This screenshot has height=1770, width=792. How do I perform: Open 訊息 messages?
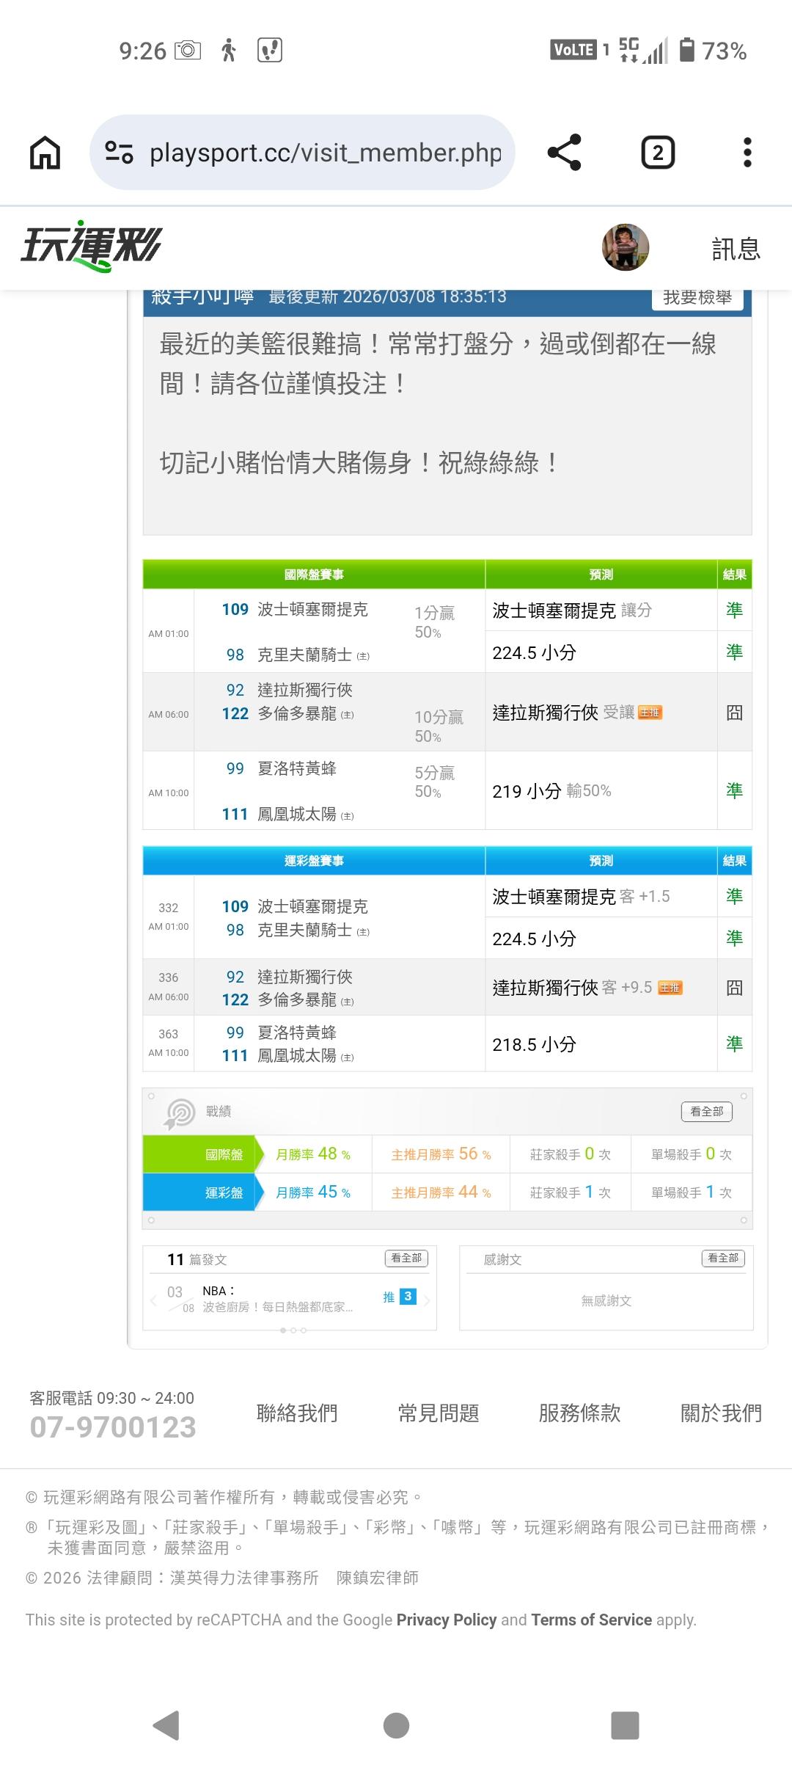736,249
